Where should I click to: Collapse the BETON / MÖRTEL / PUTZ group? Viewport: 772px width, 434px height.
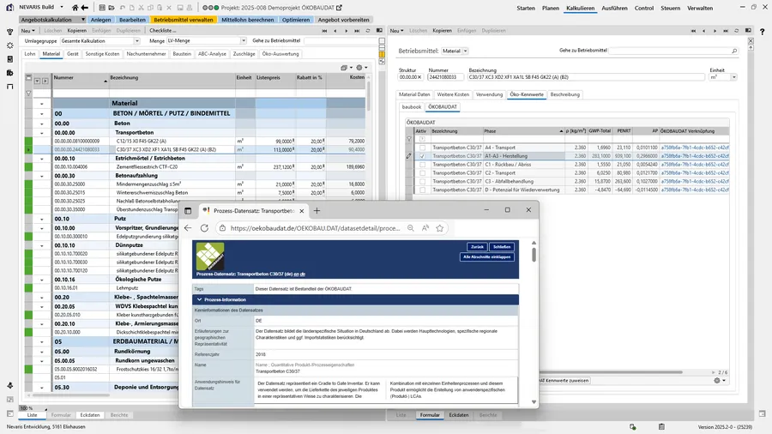41,114
